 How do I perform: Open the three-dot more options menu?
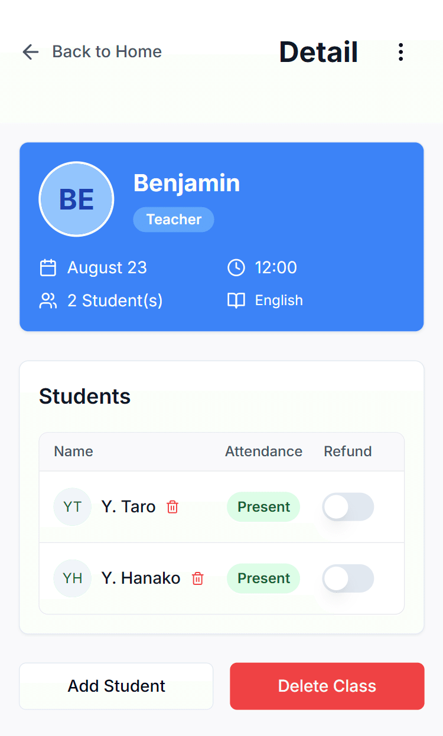point(400,52)
